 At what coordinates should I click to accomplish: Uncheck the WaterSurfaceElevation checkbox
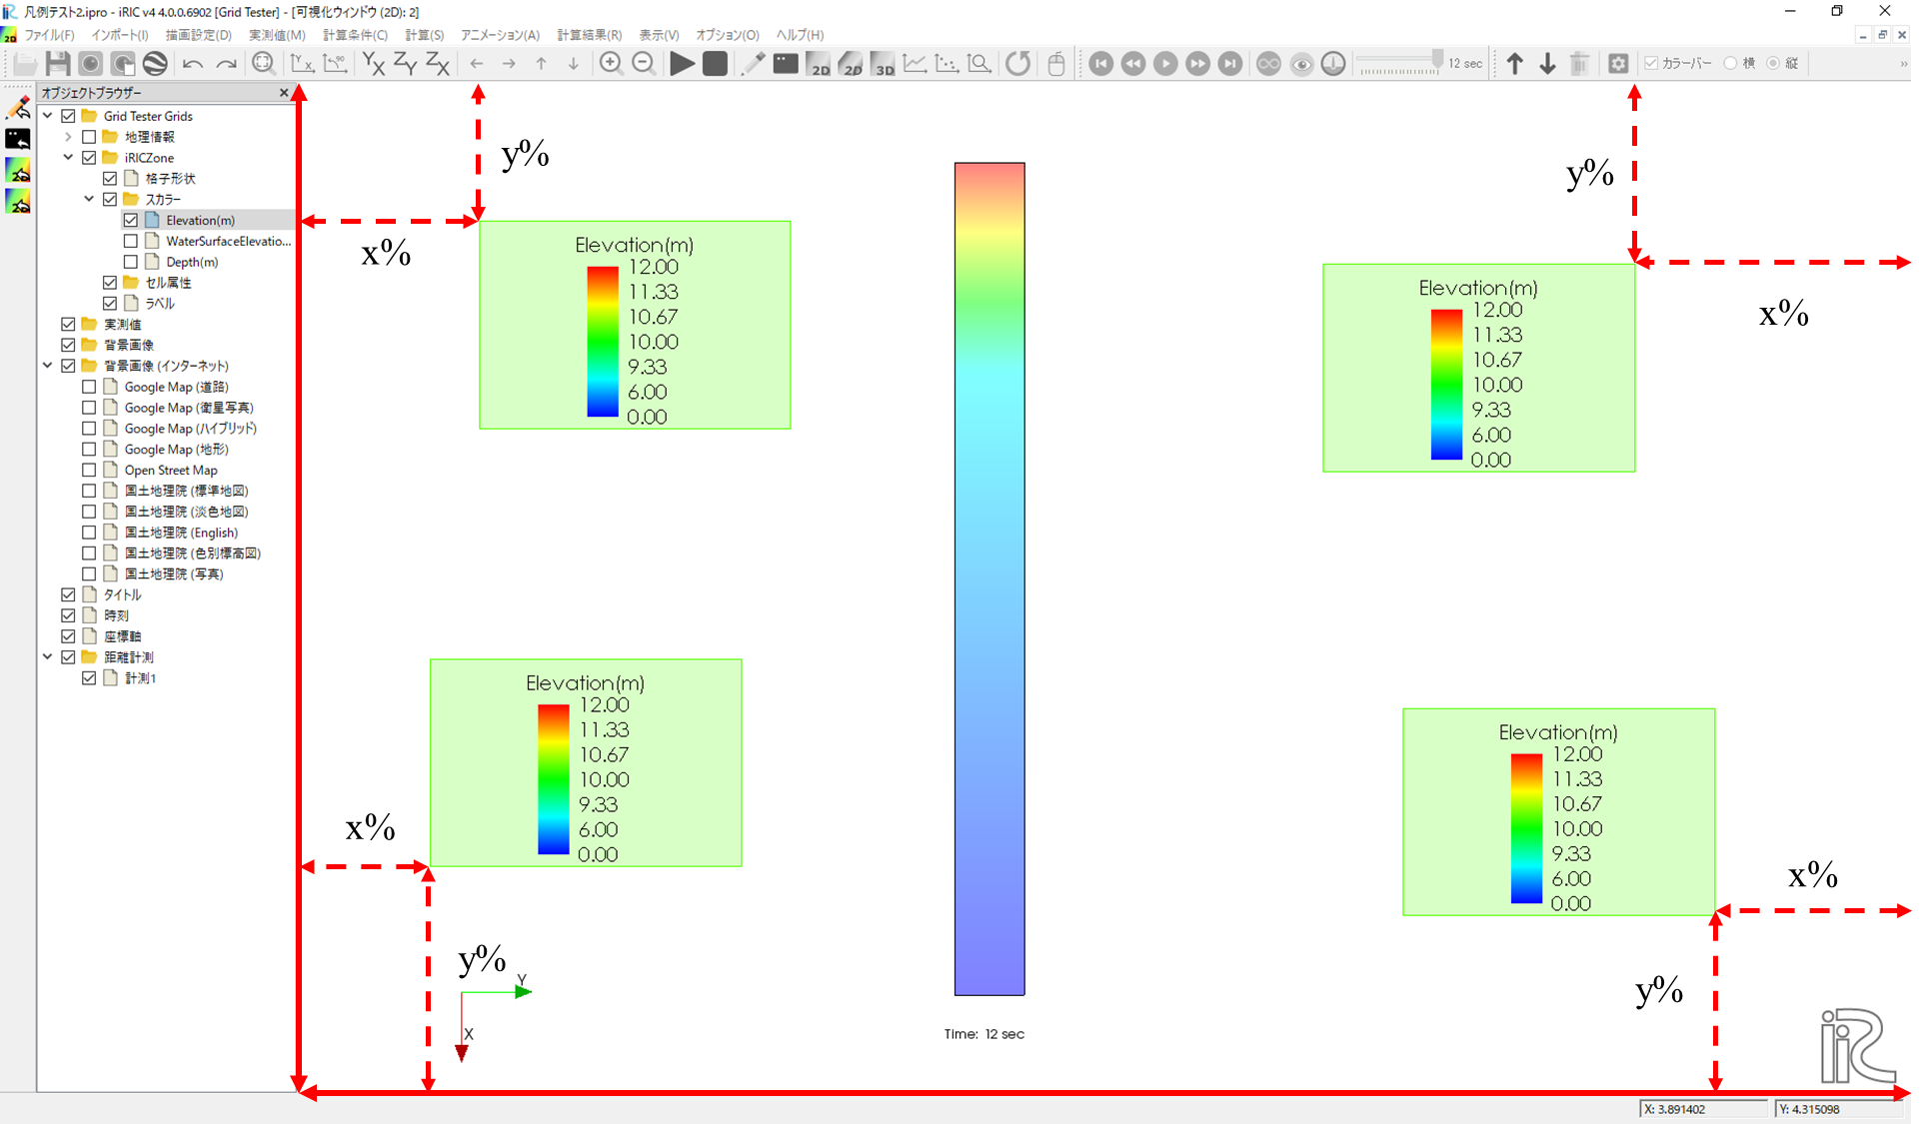[131, 241]
